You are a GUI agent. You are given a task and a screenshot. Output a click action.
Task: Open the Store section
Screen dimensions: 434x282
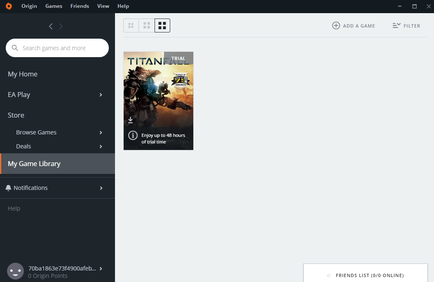(16, 115)
